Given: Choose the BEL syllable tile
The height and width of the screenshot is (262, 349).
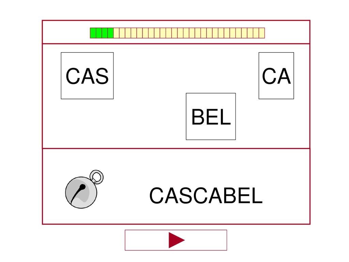Looking at the screenshot, I should coord(211,117).
